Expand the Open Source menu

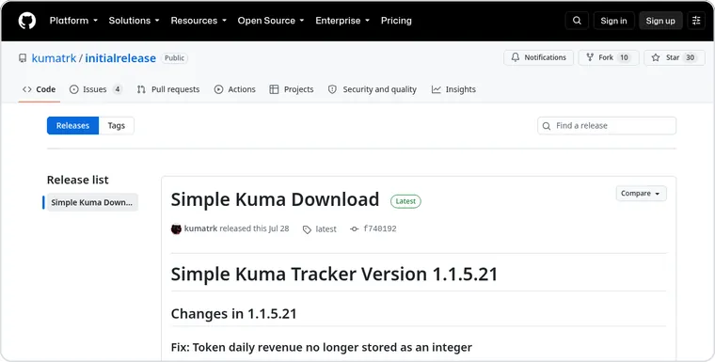tap(271, 21)
